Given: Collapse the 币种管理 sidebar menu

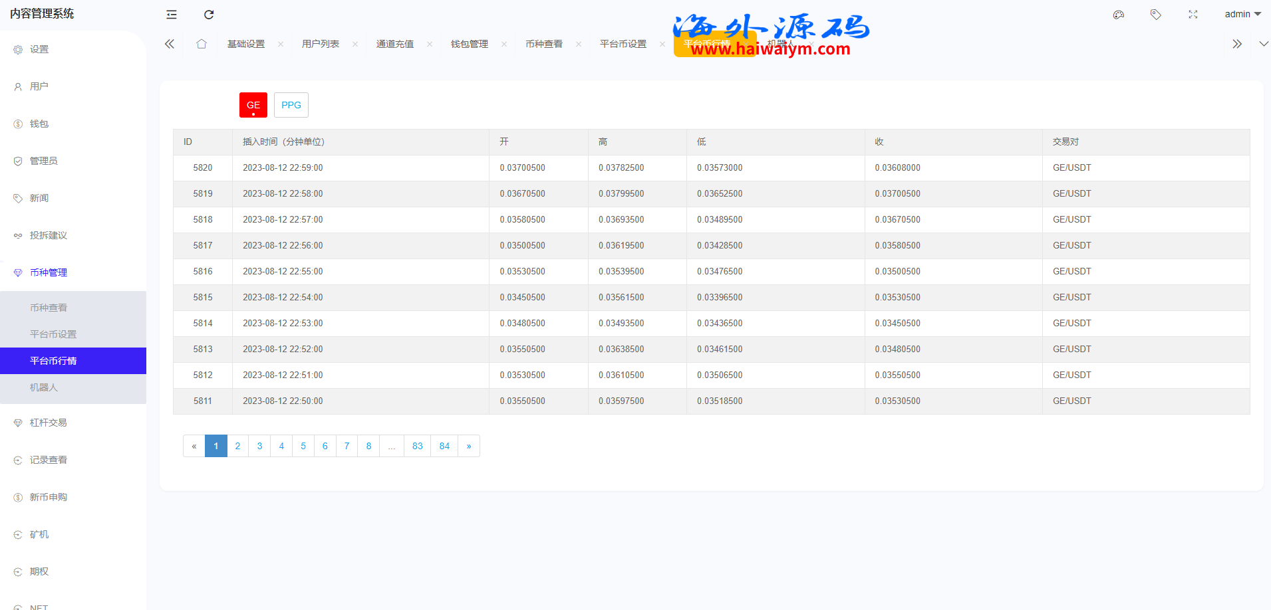Looking at the screenshot, I should 49,272.
